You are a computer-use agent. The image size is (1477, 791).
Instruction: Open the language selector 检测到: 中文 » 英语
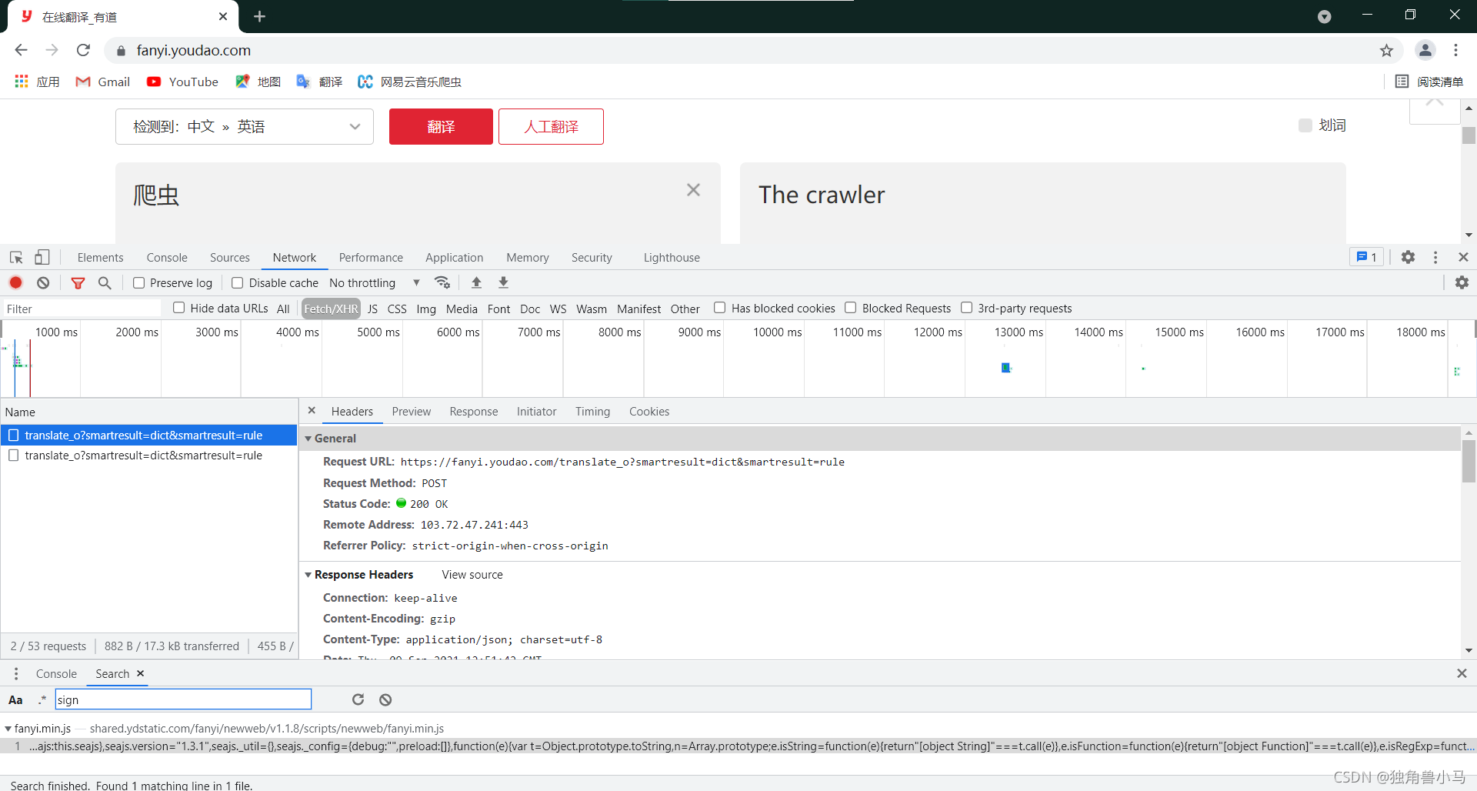coord(245,126)
